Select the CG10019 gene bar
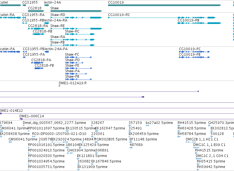 pyautogui.click(x=164, y=5)
